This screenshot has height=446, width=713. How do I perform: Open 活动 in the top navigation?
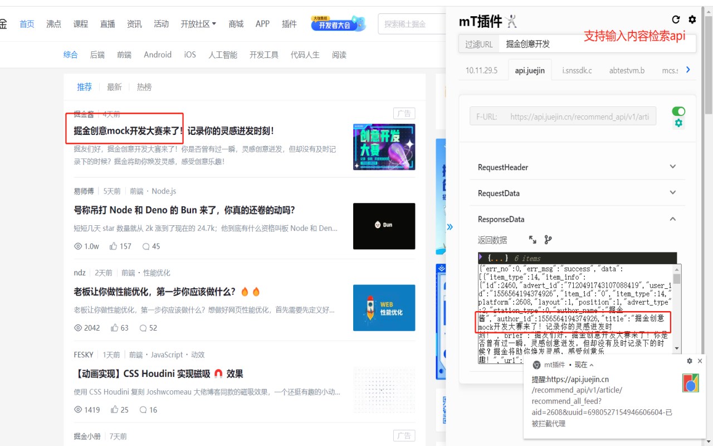162,24
